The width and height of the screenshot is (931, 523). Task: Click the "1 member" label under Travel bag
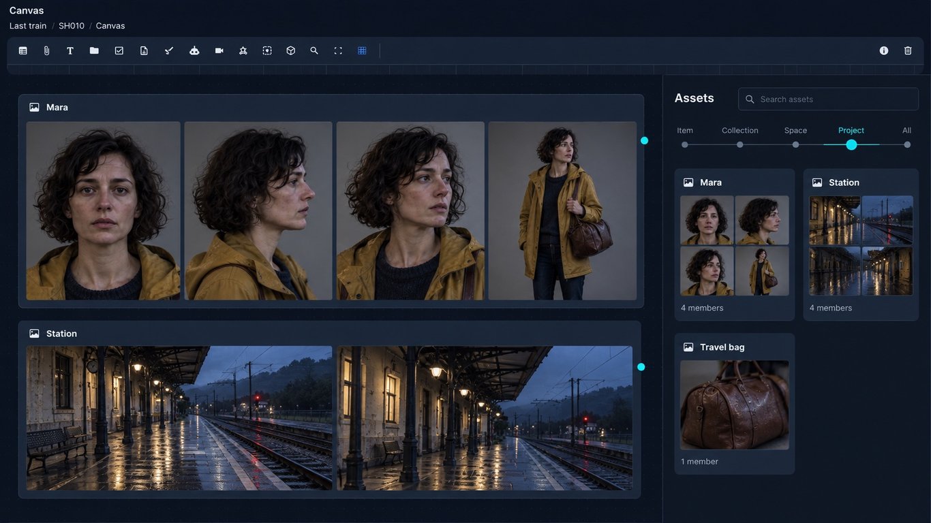[x=699, y=462]
